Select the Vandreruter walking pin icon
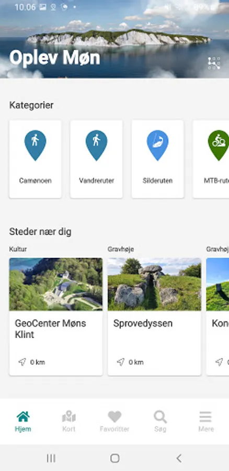 [x=96, y=145]
